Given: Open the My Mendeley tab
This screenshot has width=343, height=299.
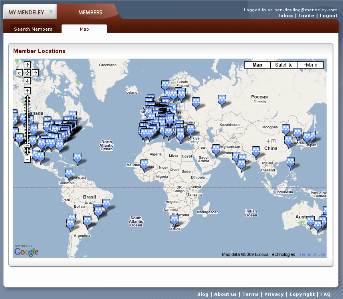Looking at the screenshot, I should coord(26,12).
